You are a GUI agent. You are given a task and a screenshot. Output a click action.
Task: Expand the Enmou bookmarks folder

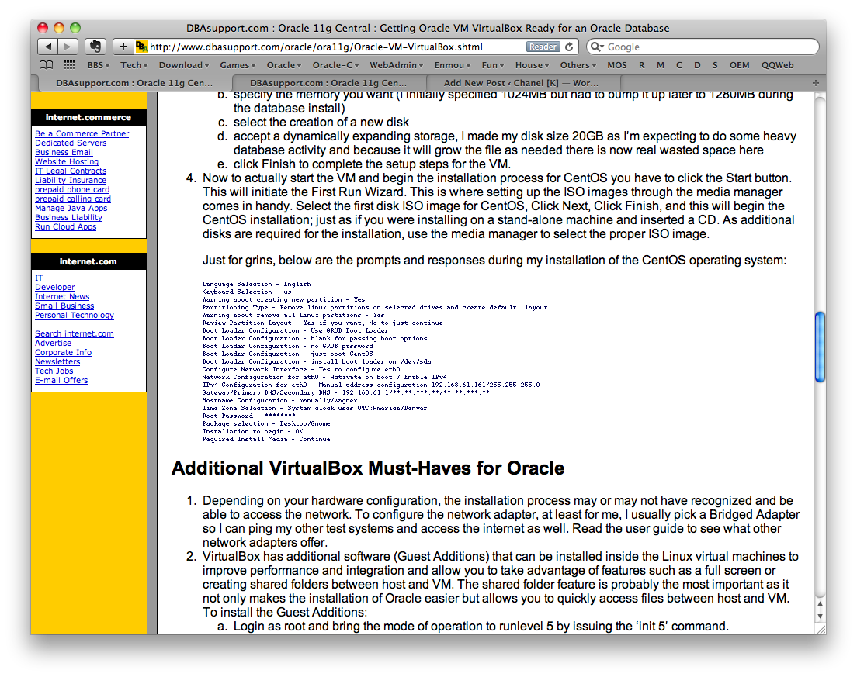(453, 65)
